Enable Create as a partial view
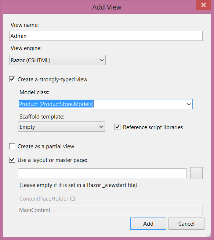 tap(12, 146)
